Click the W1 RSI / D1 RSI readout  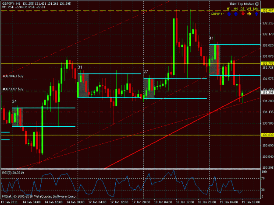24,7
